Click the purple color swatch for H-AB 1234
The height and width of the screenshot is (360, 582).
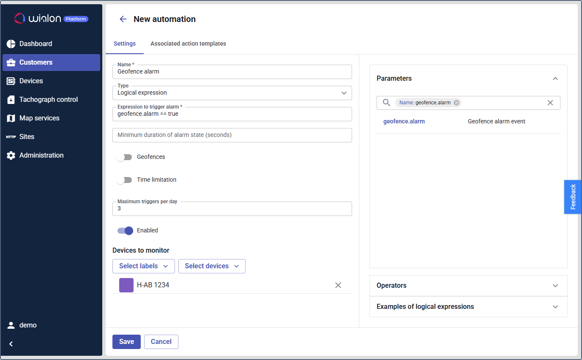[x=126, y=285]
